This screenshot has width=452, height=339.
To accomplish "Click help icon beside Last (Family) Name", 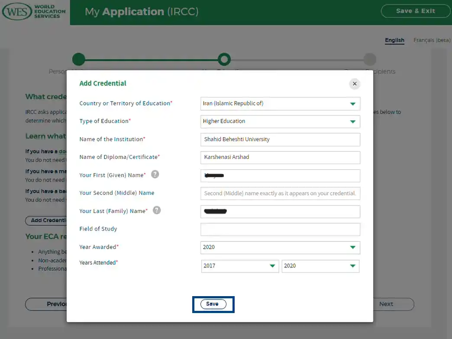I will (157, 210).
